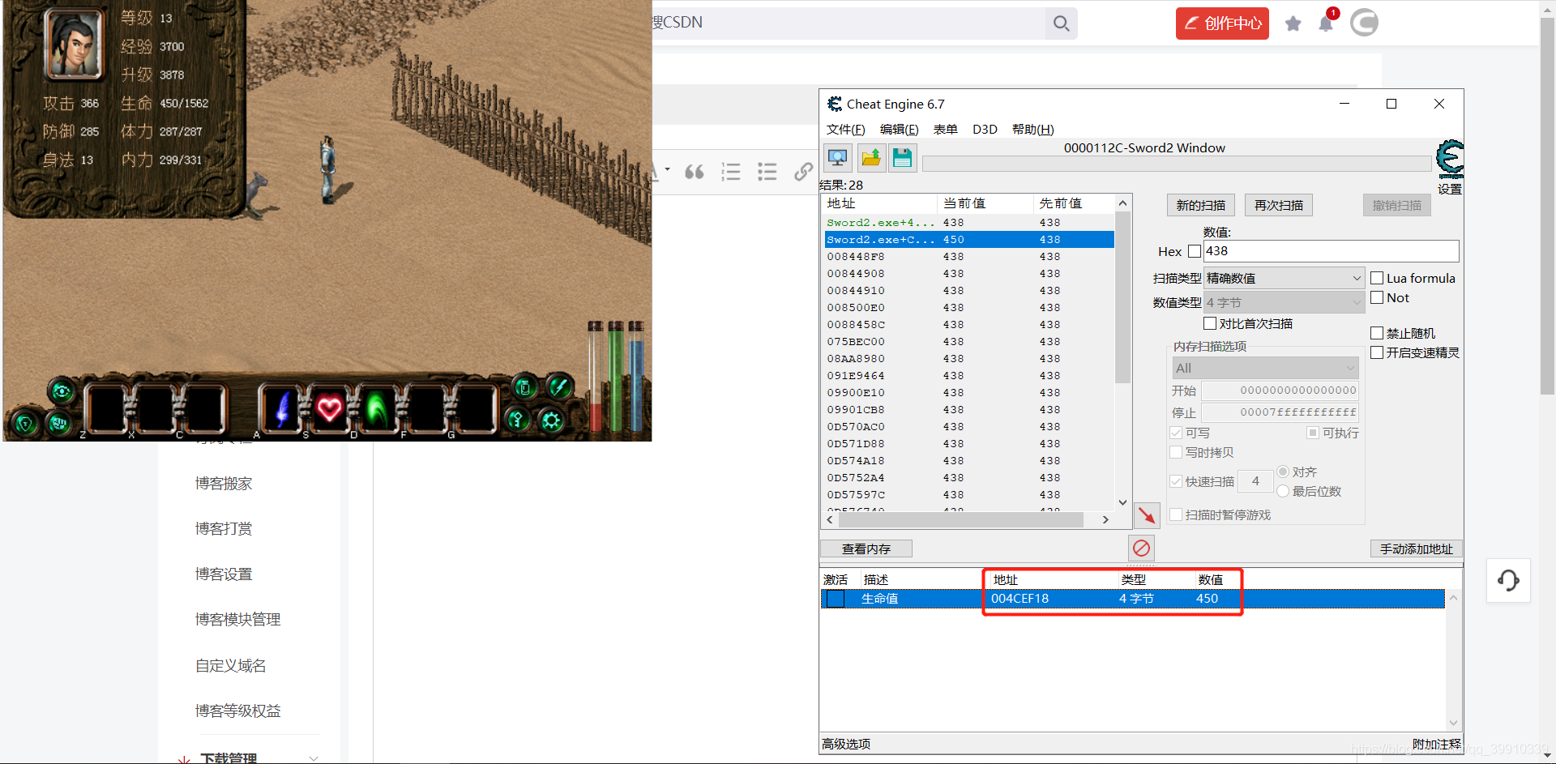
Task: Insert hyperlink editor icon
Action: tap(803, 172)
